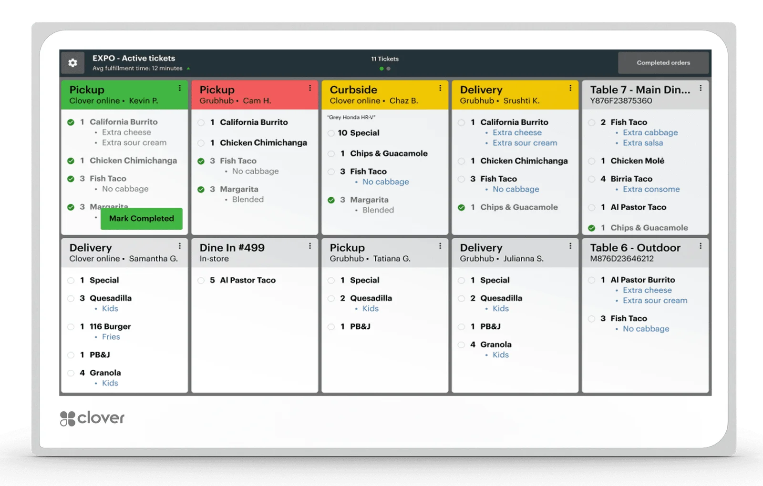Check off 5 Al Pastor Taco item
This screenshot has width=763, height=486.
[201, 281]
